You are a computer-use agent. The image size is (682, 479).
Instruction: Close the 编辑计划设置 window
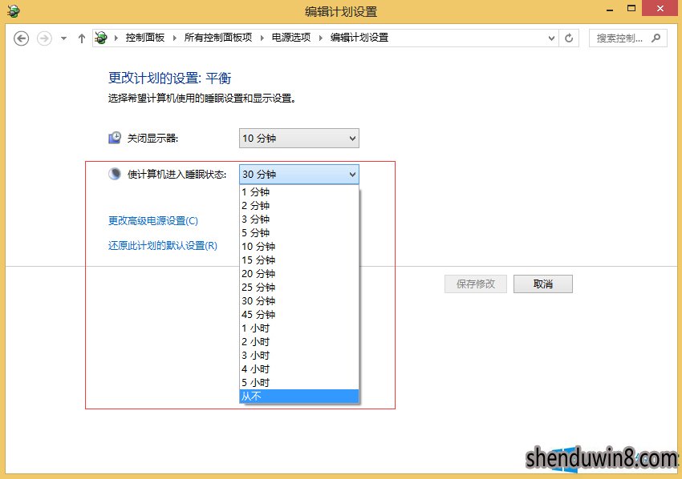[660, 8]
